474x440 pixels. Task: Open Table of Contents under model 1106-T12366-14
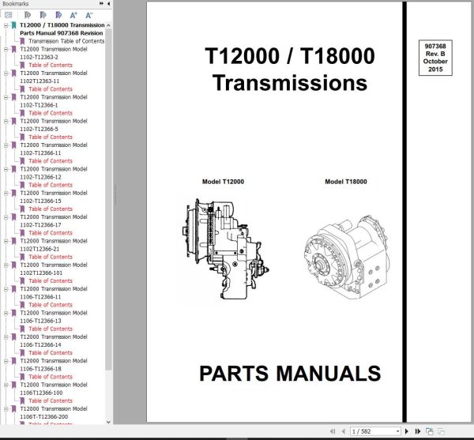(x=51, y=352)
